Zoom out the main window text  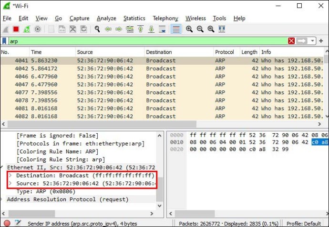pos(200,29)
